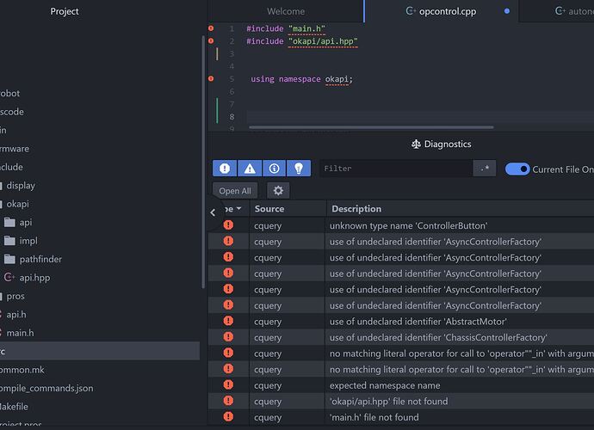This screenshot has width=594, height=430.
Task: Select undeclared identifier 'AbstractMotor' diagnostic
Action: pos(418,322)
